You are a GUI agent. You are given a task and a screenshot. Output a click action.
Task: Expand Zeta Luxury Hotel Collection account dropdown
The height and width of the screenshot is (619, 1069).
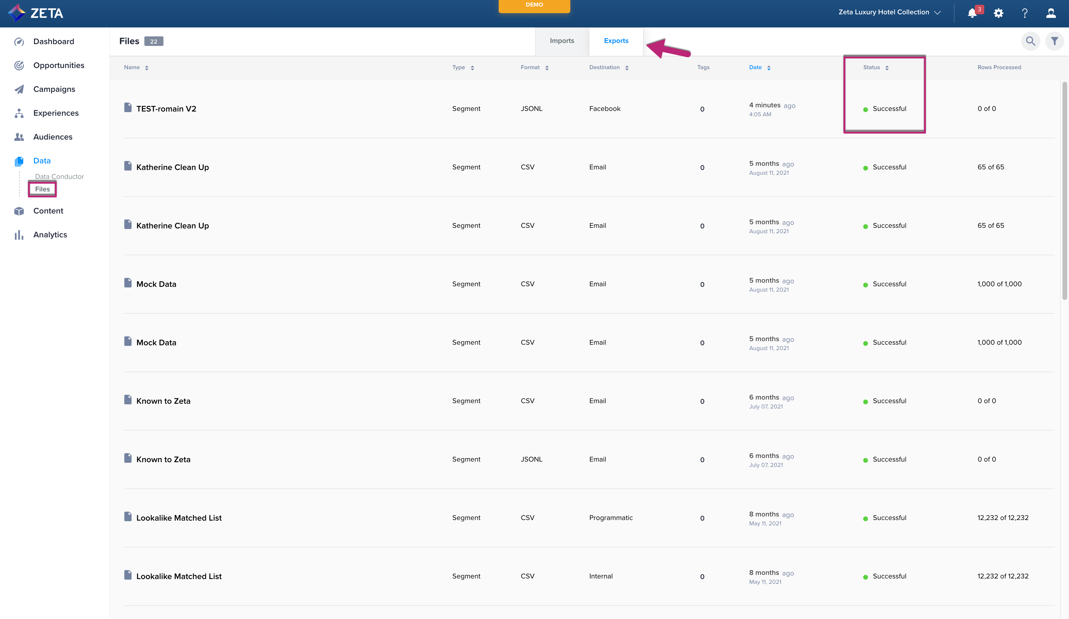pyautogui.click(x=889, y=12)
